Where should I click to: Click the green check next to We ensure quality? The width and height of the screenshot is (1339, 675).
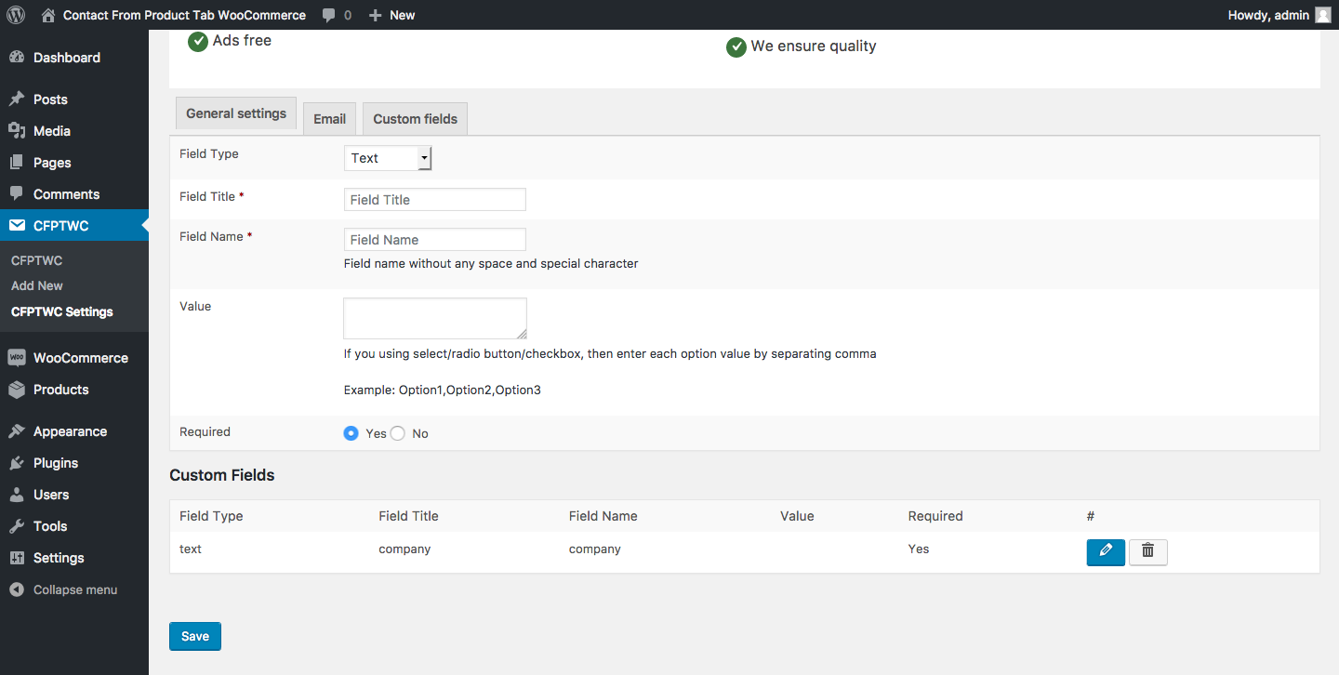736,47
